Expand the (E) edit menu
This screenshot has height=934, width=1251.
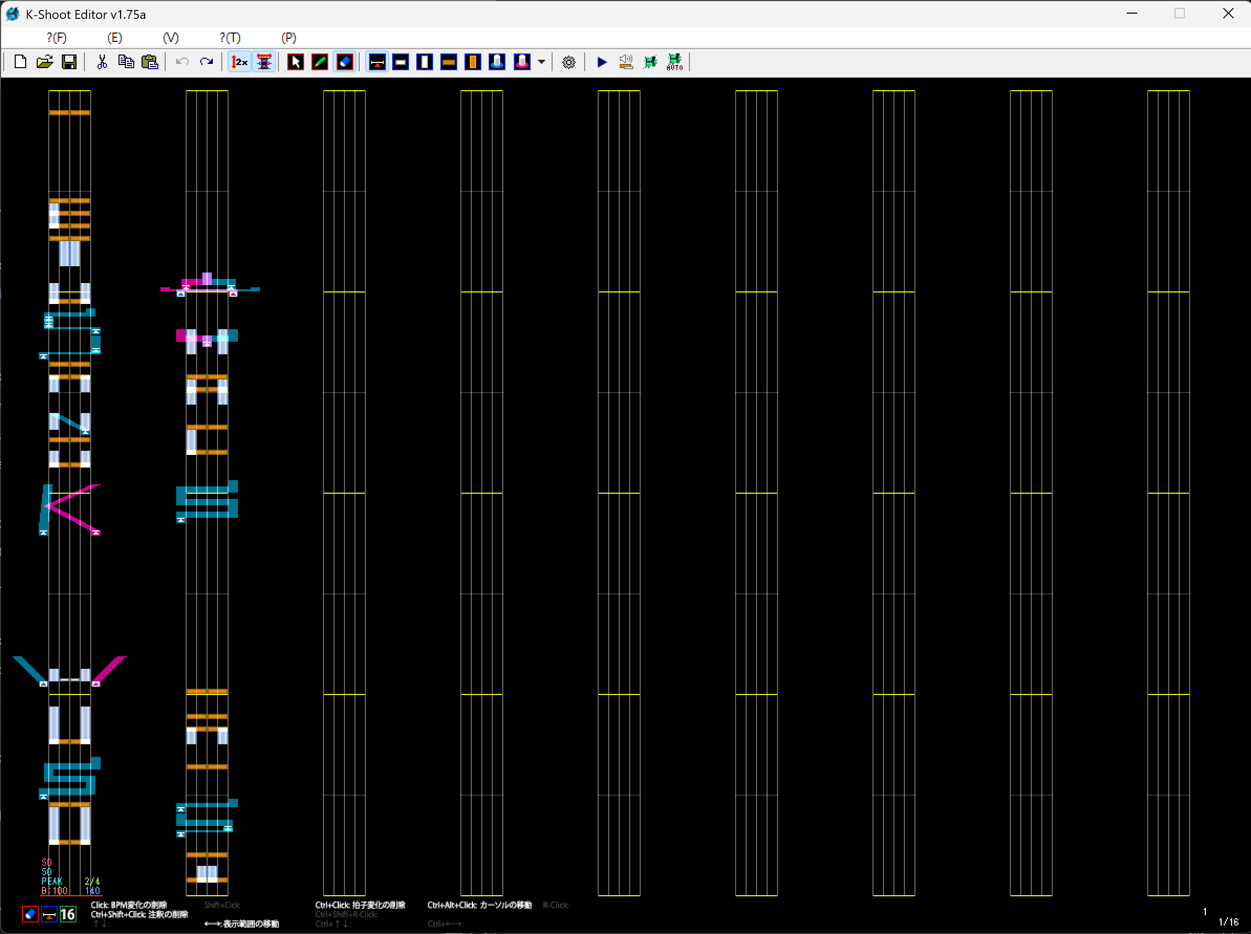tap(114, 37)
